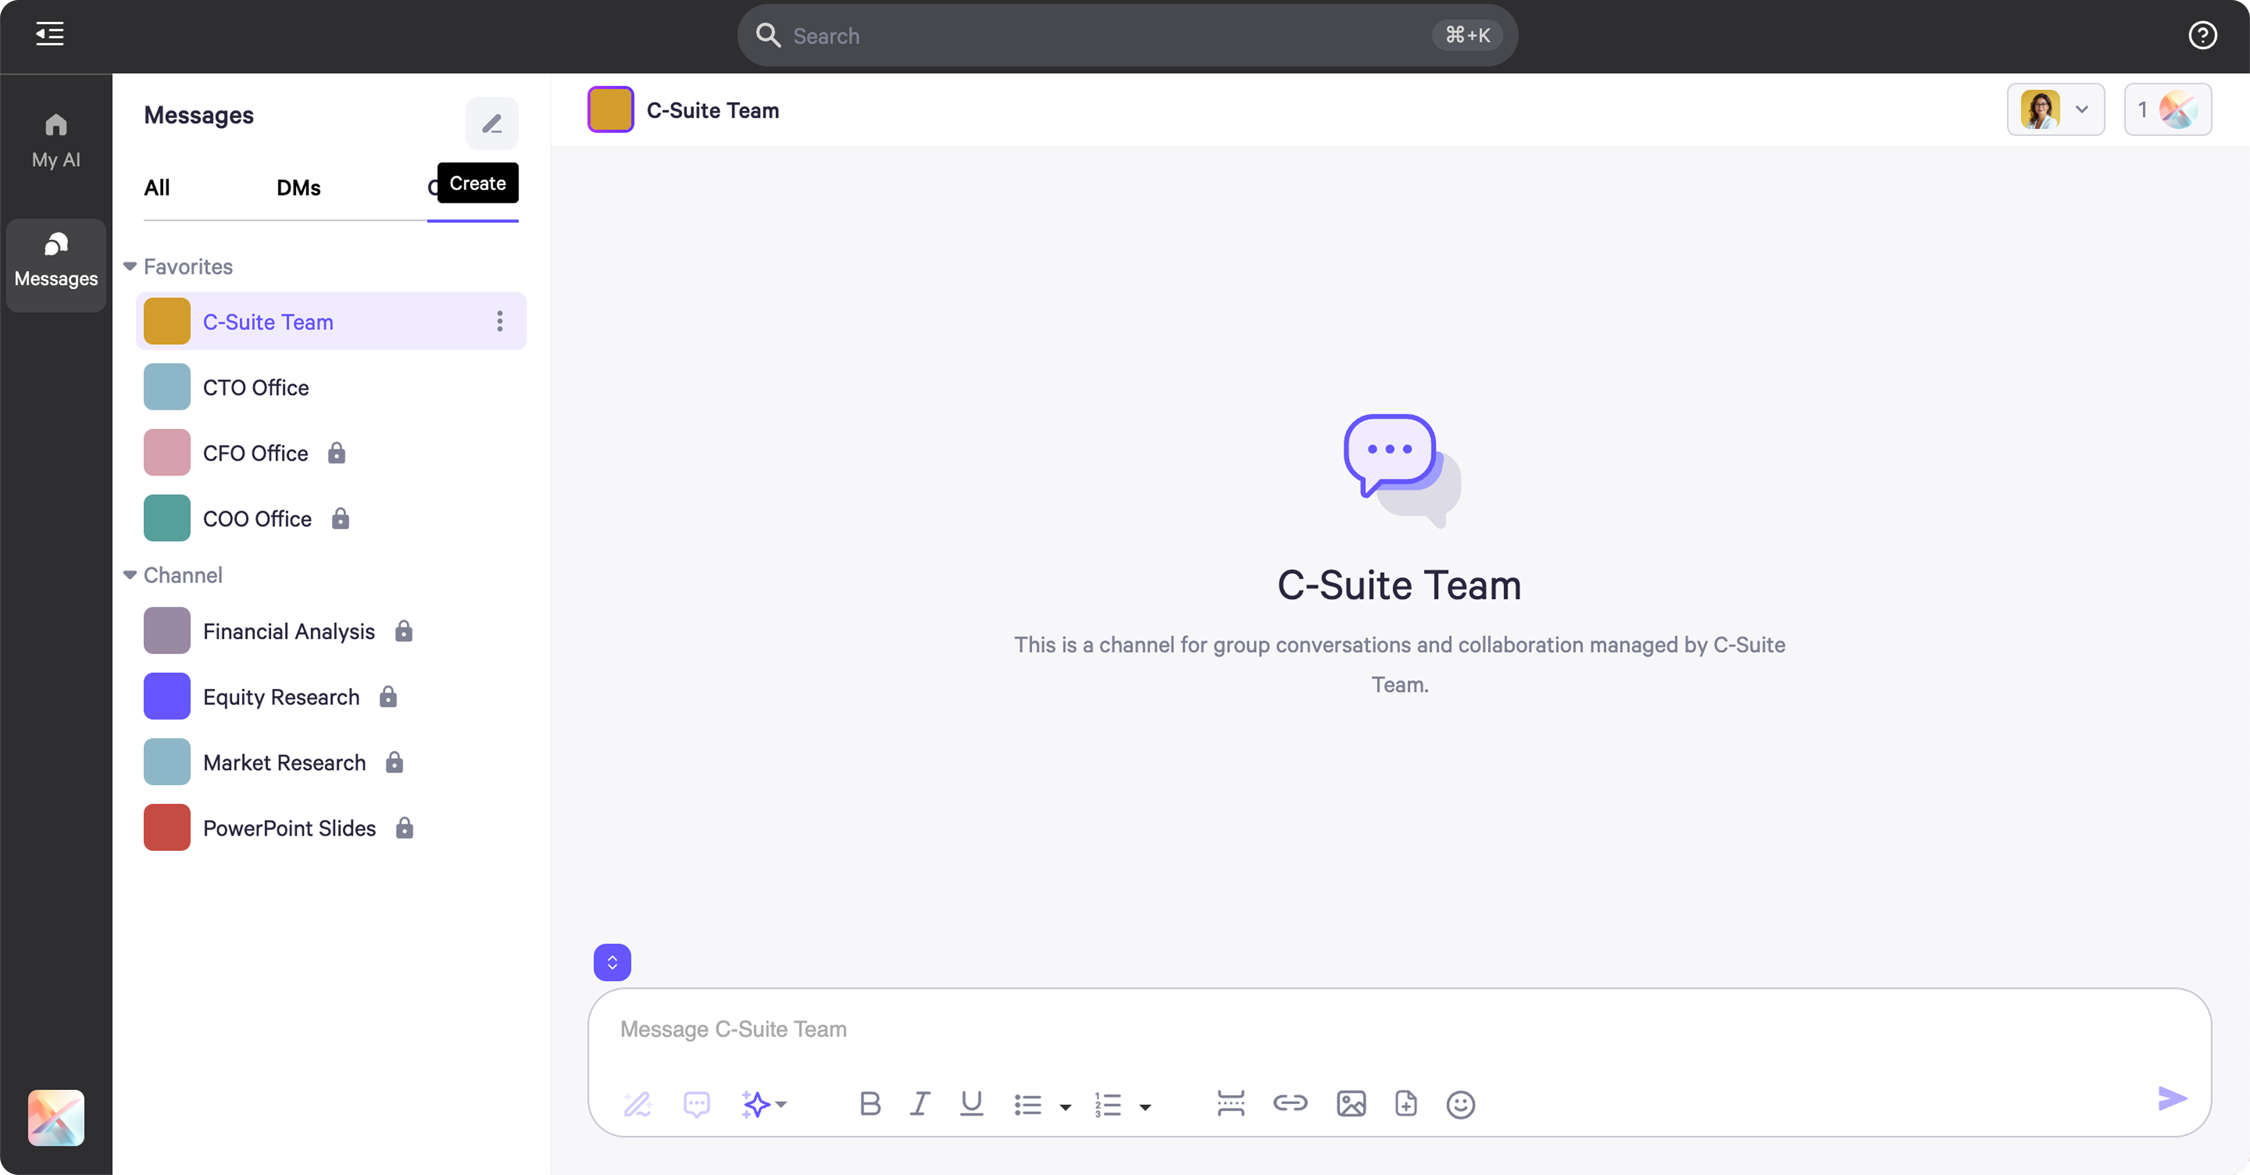The width and height of the screenshot is (2250, 1175).
Task: Insert a link in the message
Action: pyautogui.click(x=1289, y=1103)
